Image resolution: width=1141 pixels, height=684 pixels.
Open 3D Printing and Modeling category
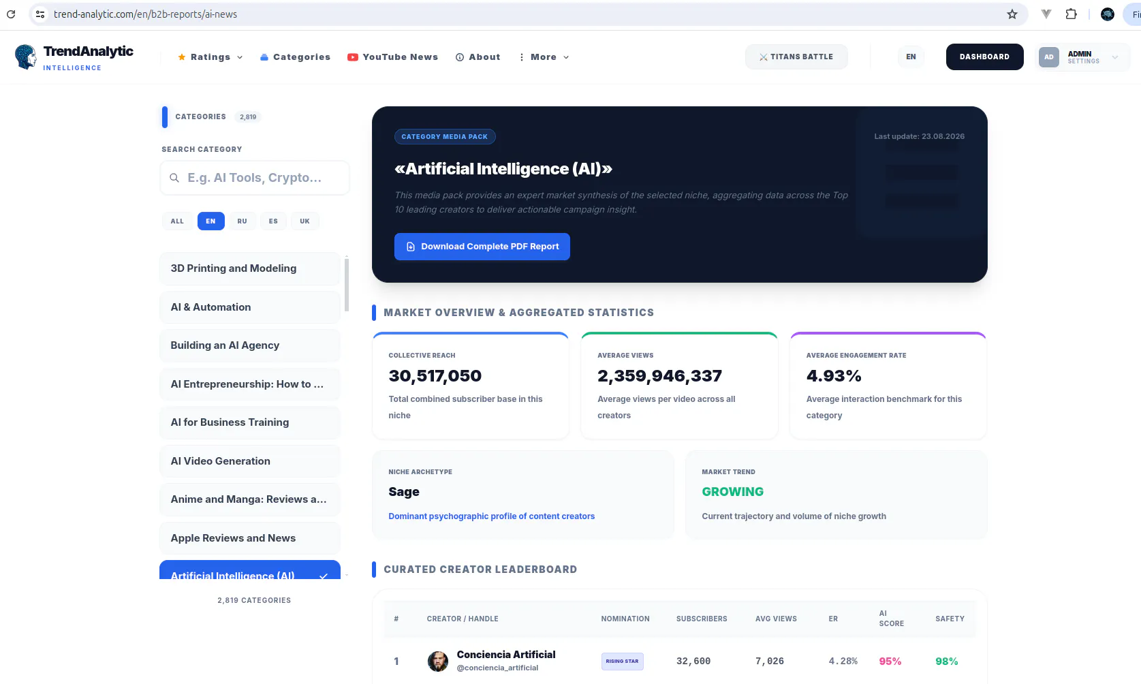tap(249, 268)
